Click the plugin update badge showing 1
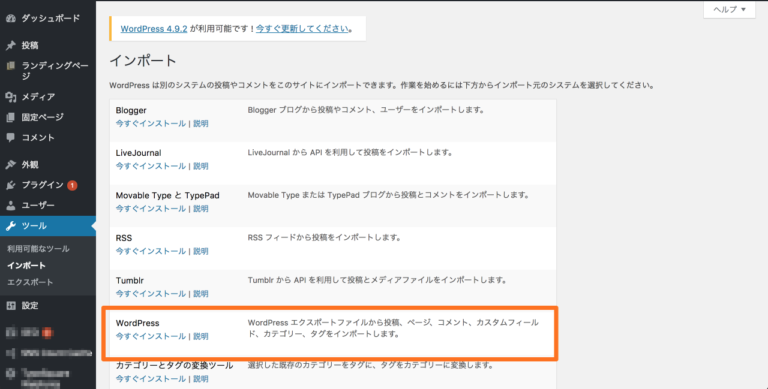Viewport: 768px width, 389px height. (72, 185)
